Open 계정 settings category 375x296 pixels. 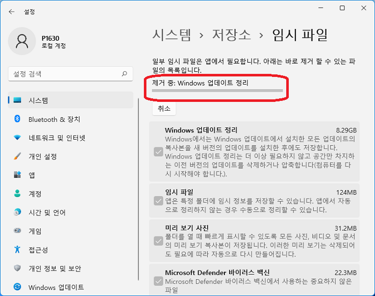70,194
